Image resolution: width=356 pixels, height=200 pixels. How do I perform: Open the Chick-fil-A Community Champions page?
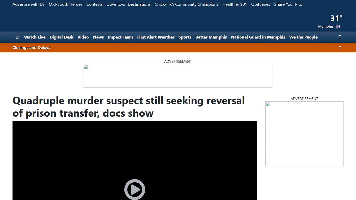[186, 4]
